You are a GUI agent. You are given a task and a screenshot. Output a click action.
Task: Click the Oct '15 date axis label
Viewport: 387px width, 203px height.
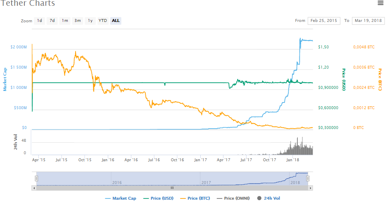click(85, 160)
